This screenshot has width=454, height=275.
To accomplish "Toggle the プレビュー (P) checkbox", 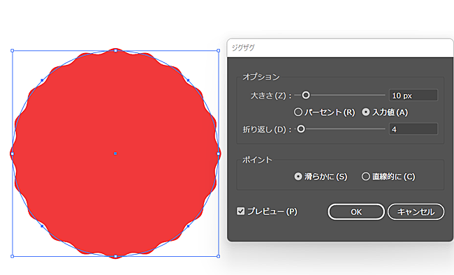I will tap(240, 211).
